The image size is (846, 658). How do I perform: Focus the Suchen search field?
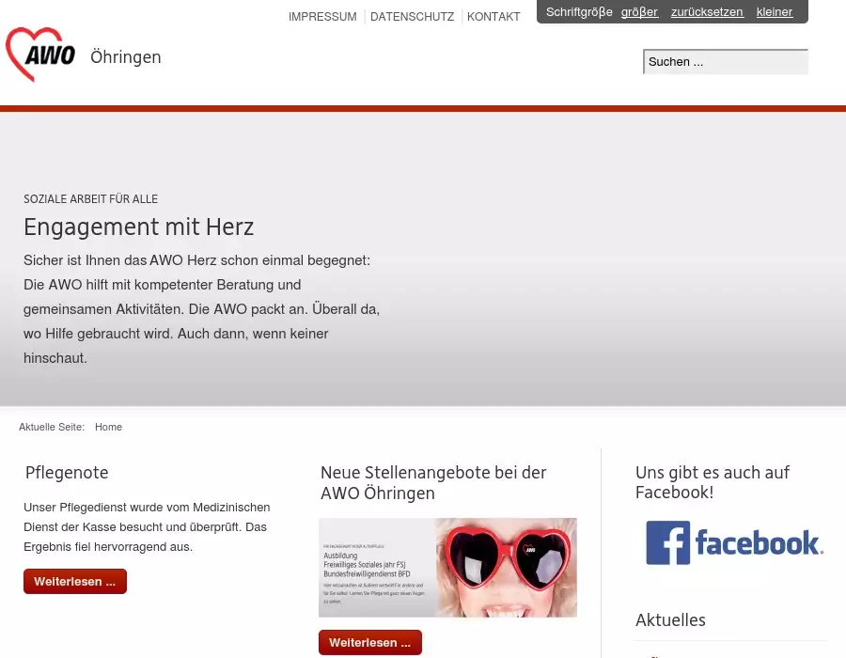[725, 62]
